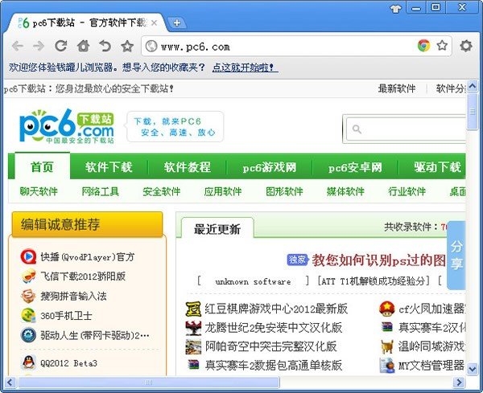Select the 最近更新 tab
The width and height of the screenshot is (483, 393).
point(217,229)
